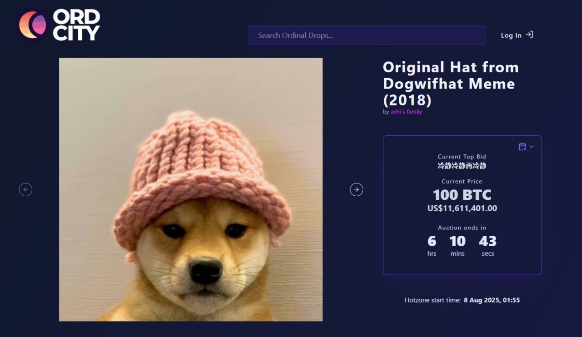Image resolution: width=582 pixels, height=337 pixels.
Task: Click the Original Hat from Dogwifhat title
Action: (x=450, y=84)
